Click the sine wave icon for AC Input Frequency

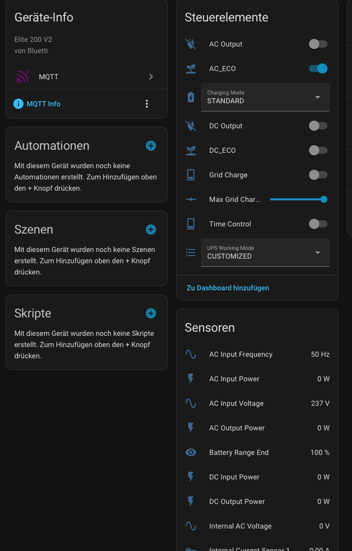191,354
